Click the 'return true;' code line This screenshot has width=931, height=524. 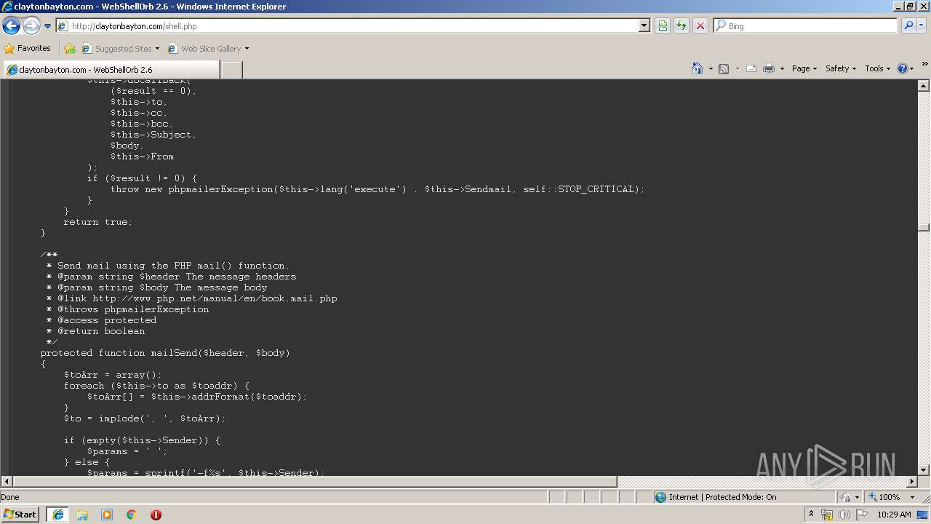pyautogui.click(x=98, y=222)
